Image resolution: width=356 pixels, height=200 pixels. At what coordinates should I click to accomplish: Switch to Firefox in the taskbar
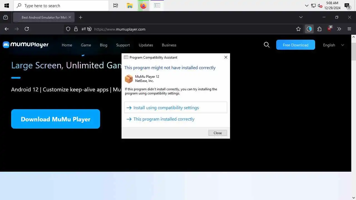pos(144,6)
